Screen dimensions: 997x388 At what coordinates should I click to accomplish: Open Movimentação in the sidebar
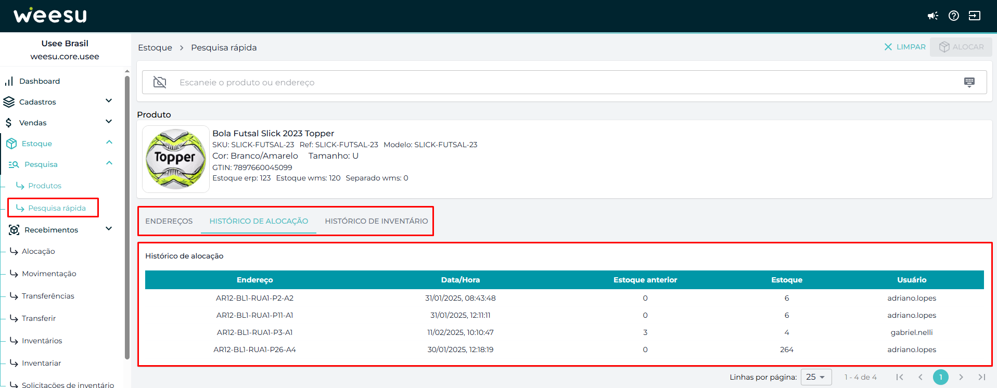(49, 274)
